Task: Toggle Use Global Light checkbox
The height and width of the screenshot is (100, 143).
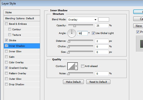Action: point(93,33)
